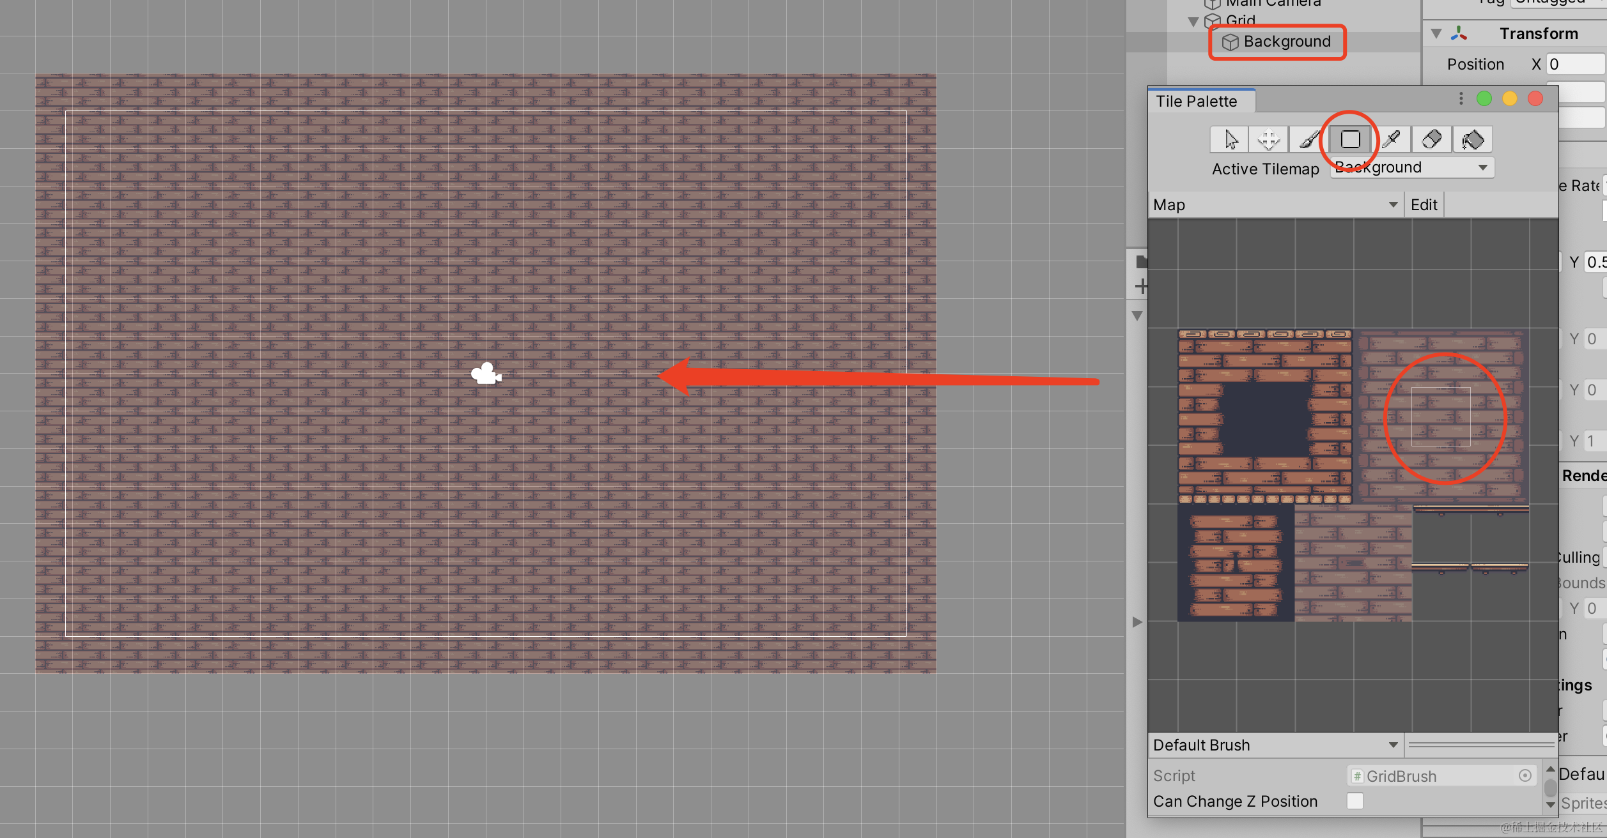The height and width of the screenshot is (838, 1607).
Task: Select the Paintbrush tool in Tile Palette
Action: 1308,139
